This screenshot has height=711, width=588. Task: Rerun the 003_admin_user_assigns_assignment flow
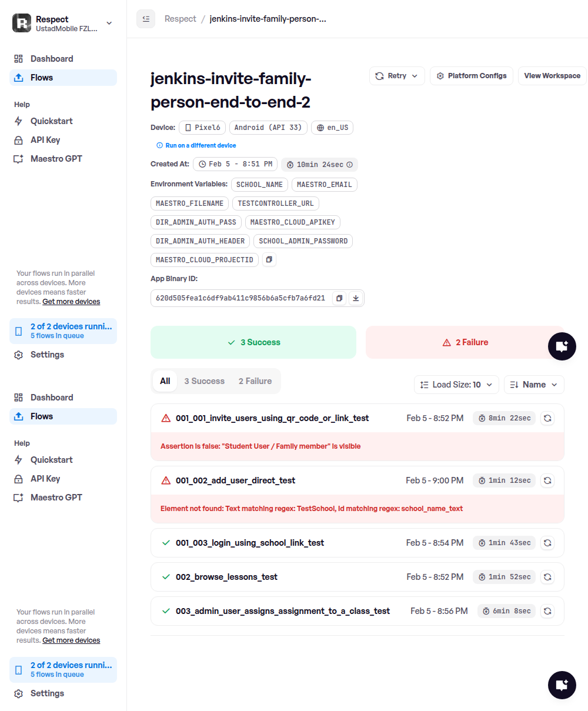point(547,611)
